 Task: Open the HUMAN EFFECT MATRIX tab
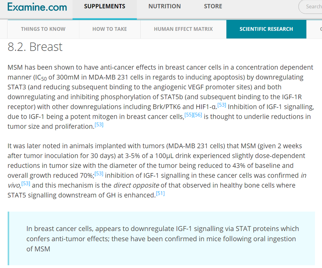coord(183,29)
